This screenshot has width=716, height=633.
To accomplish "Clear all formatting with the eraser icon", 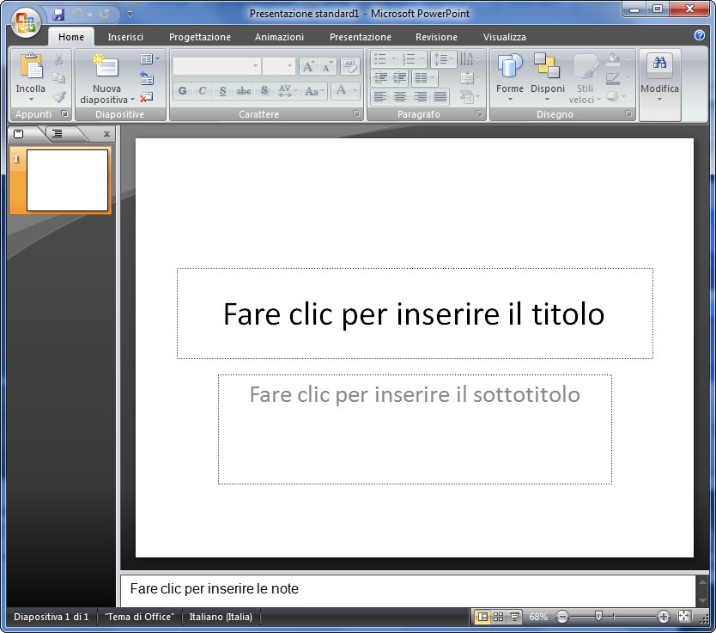I will pyautogui.click(x=350, y=66).
